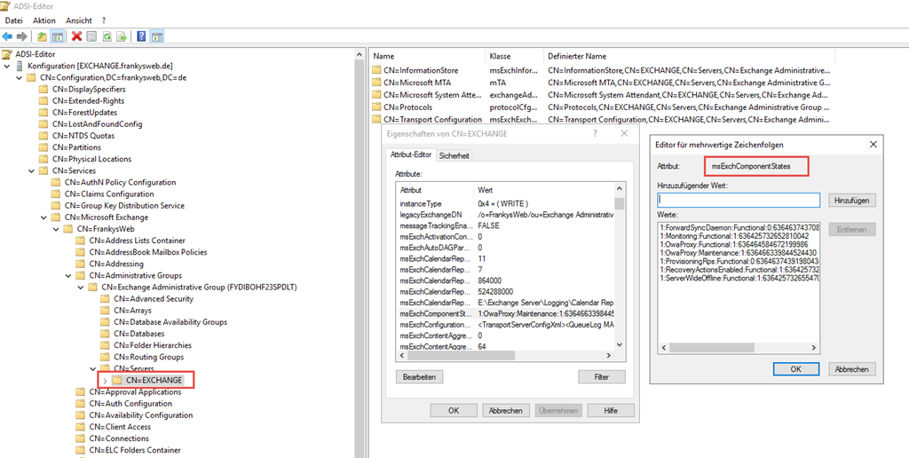Collapse the CN=Servers tree node
Viewport: 909px width, 458px height.
(93, 368)
